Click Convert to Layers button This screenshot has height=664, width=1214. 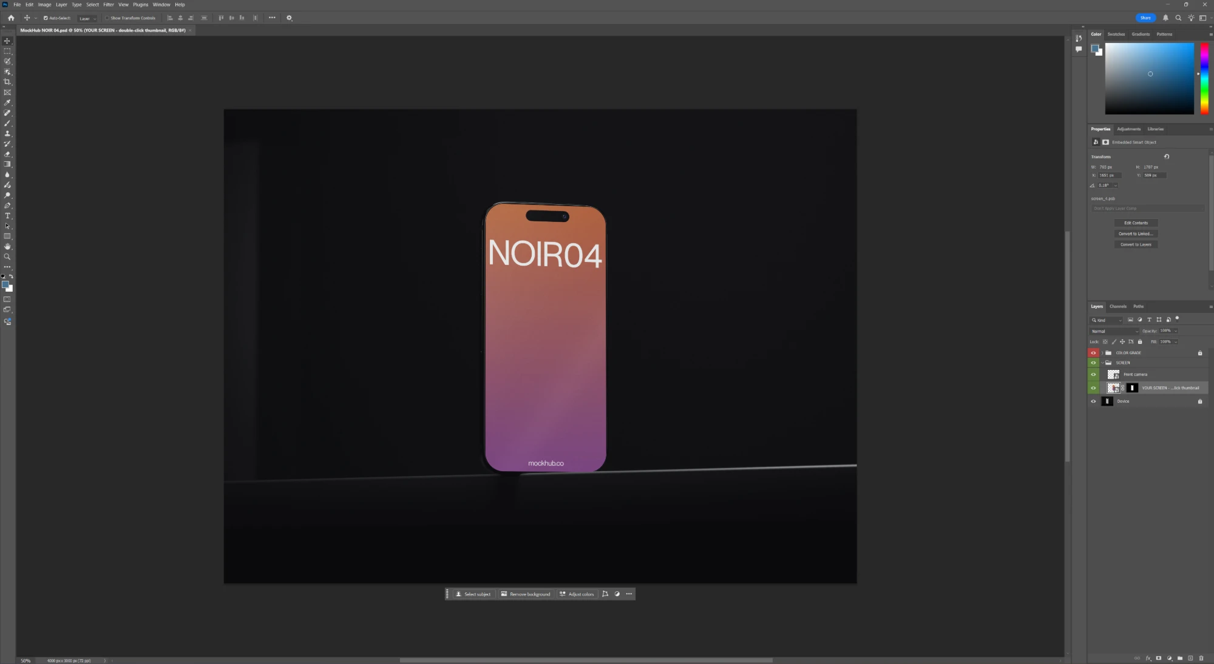[x=1136, y=245]
